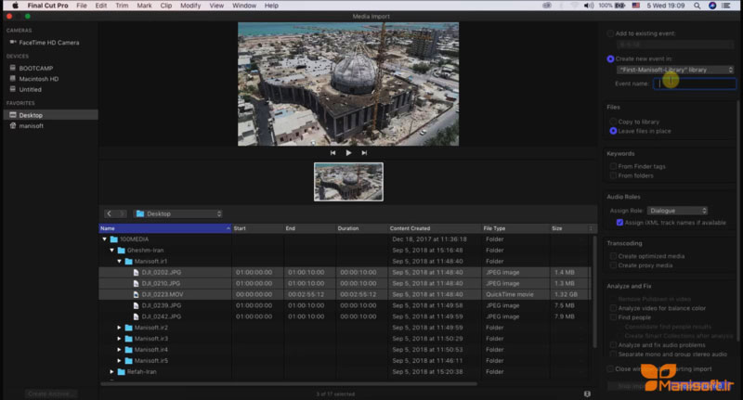This screenshot has width=743, height=400.
Task: Expand the Manisoft.ir4 folder
Action: (x=120, y=350)
